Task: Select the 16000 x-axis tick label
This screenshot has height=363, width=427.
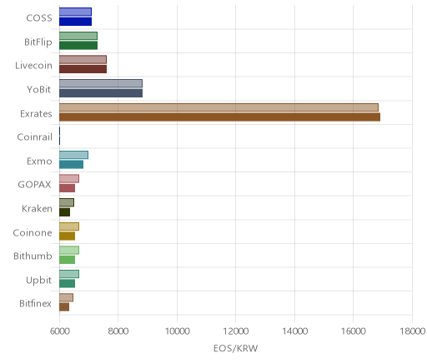Action: (x=354, y=331)
